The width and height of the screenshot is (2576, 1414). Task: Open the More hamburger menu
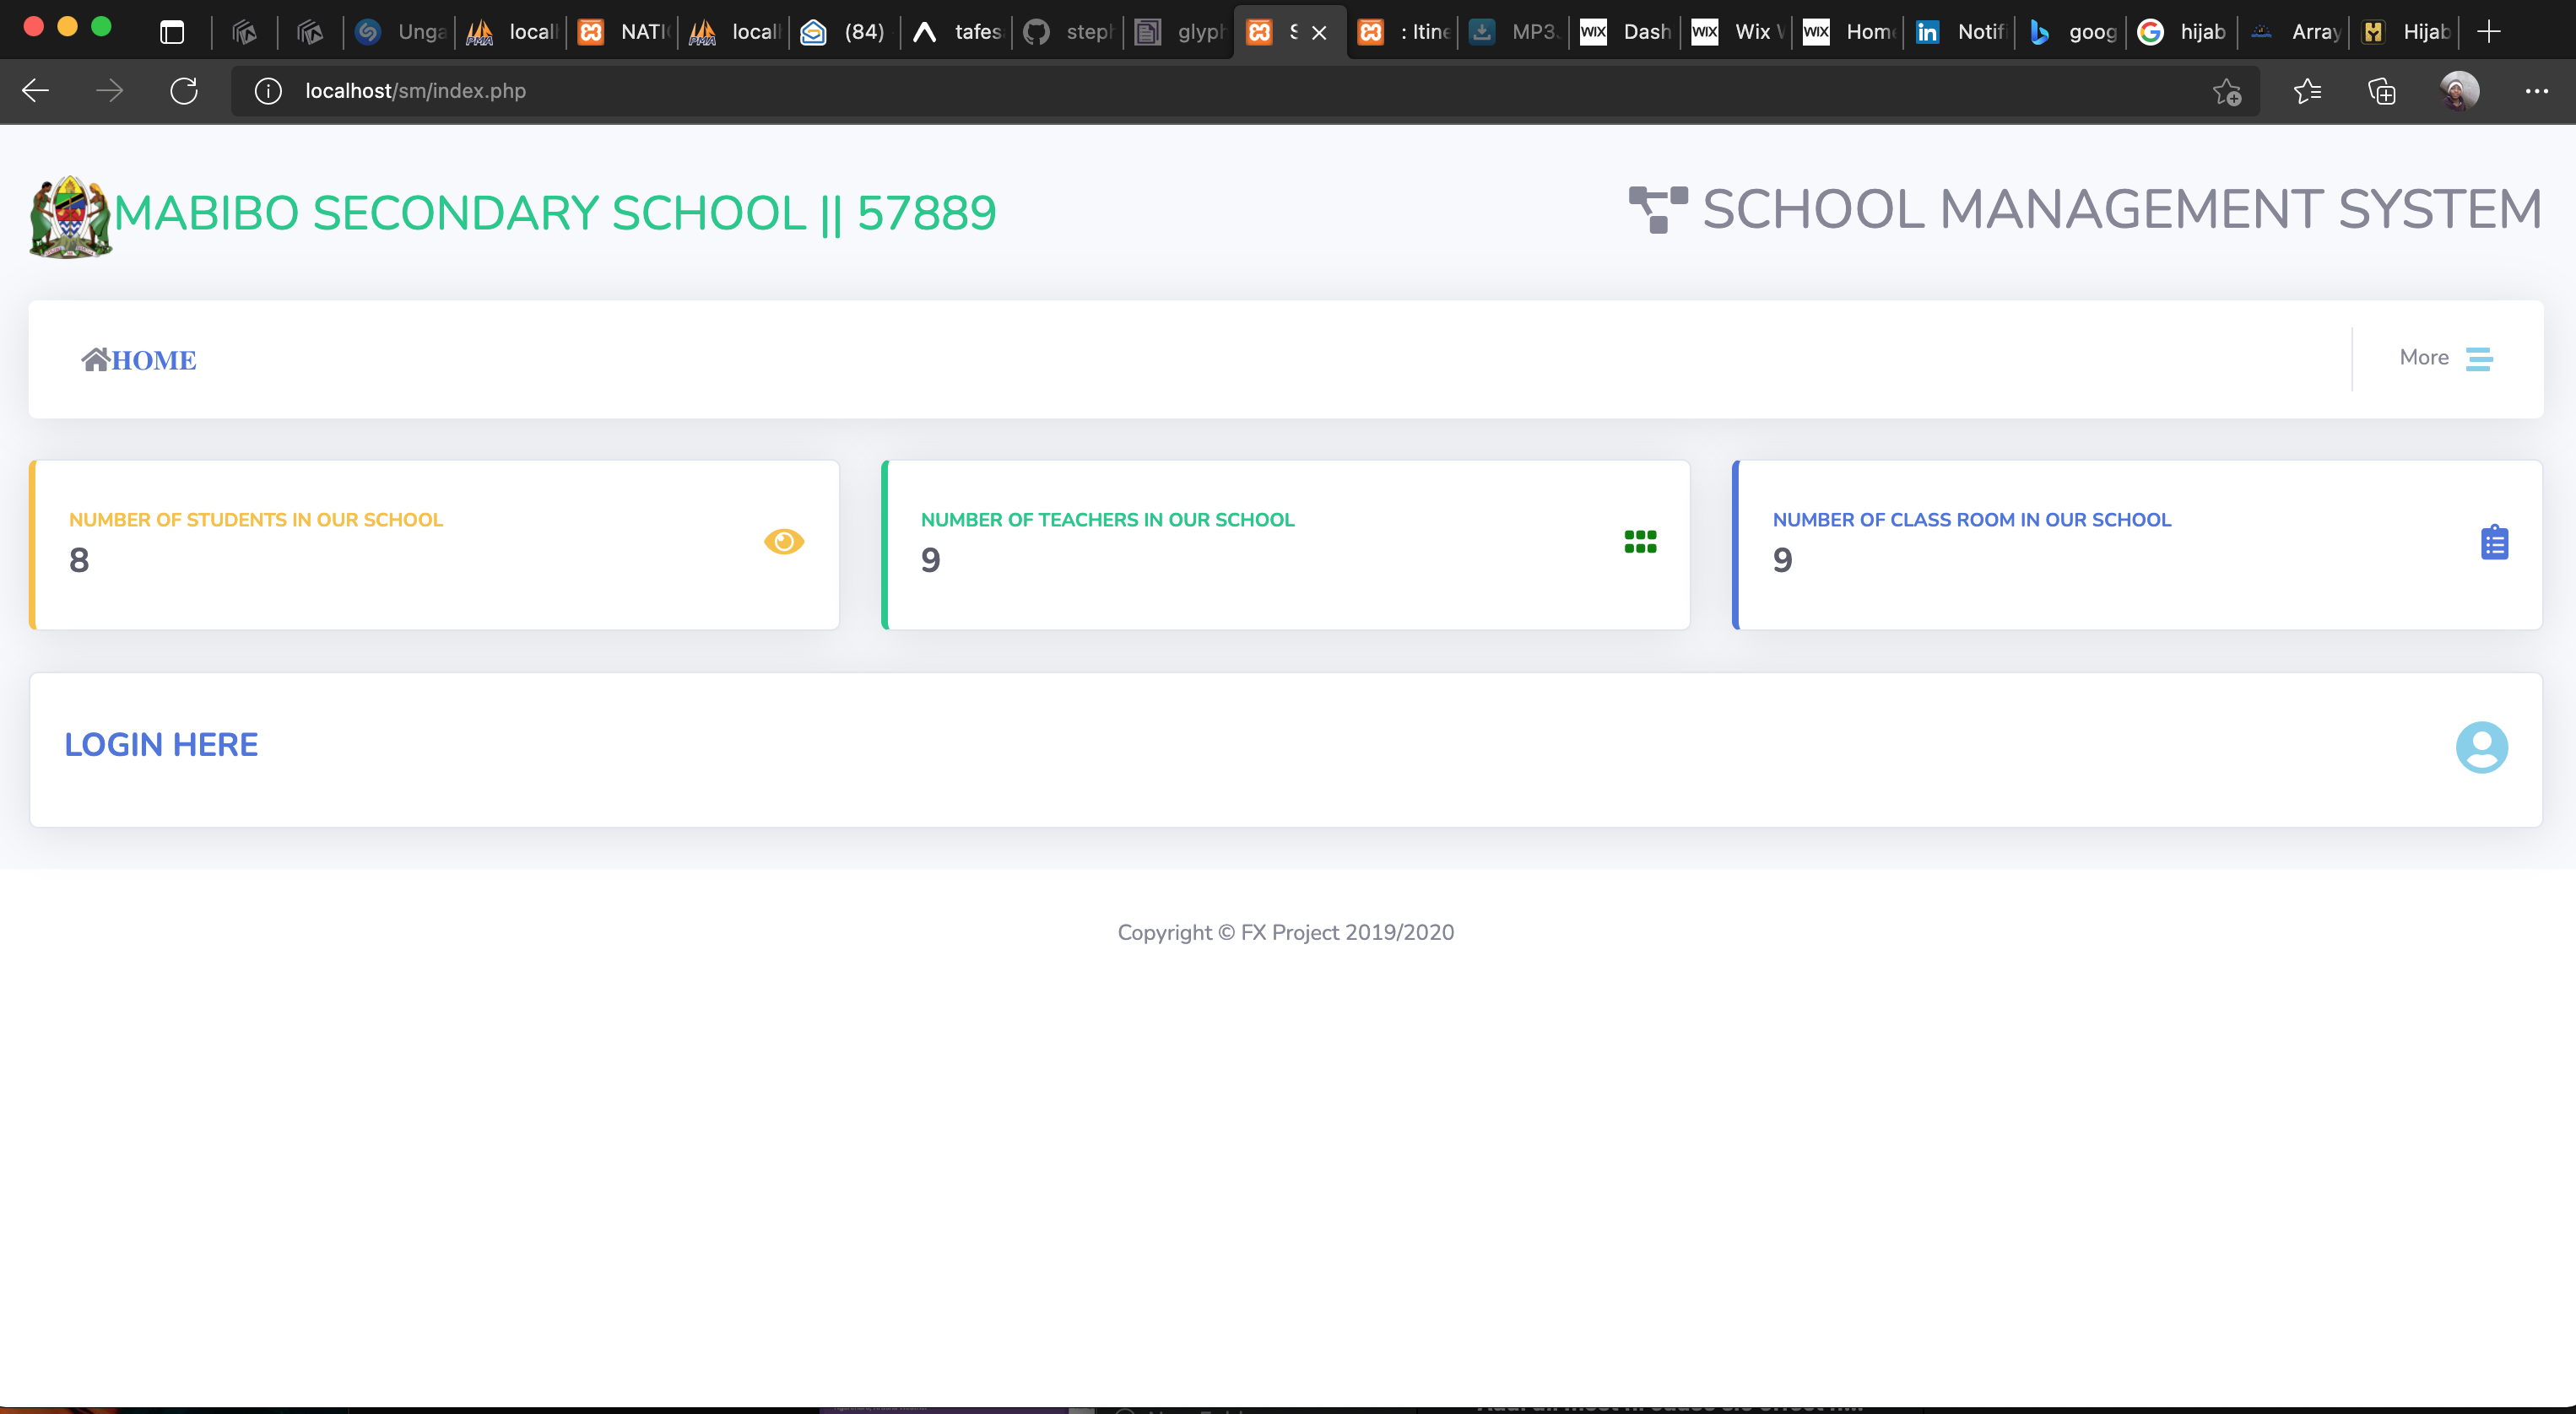pyautogui.click(x=2478, y=359)
